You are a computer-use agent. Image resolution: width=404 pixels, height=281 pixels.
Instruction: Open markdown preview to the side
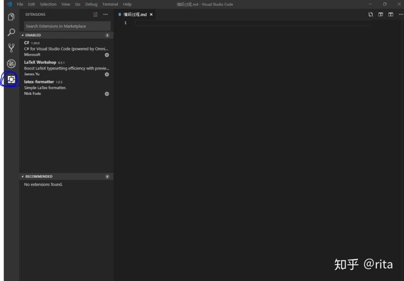[x=380, y=15]
